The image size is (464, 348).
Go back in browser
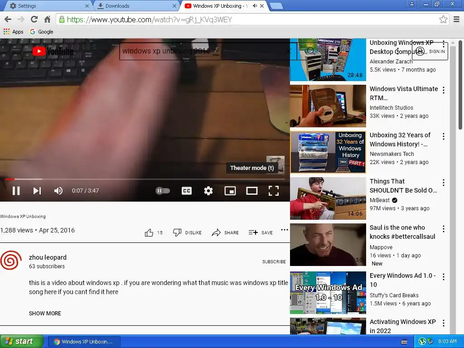(x=8, y=19)
